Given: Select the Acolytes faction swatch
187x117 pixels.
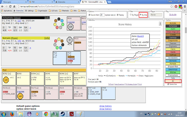Looking at the screenshot, I should point(173,23).
